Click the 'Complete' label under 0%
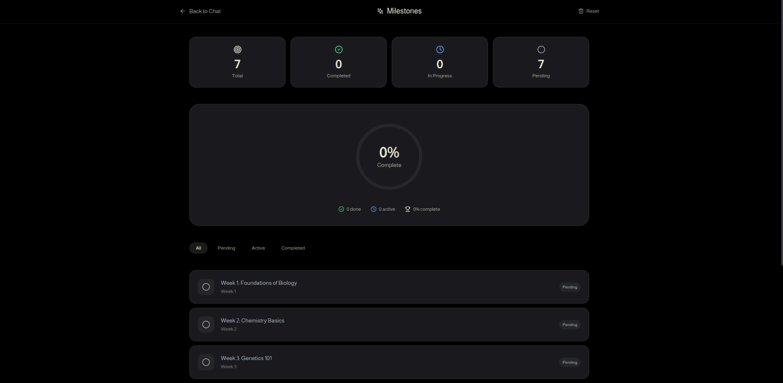783x383 pixels. click(389, 165)
